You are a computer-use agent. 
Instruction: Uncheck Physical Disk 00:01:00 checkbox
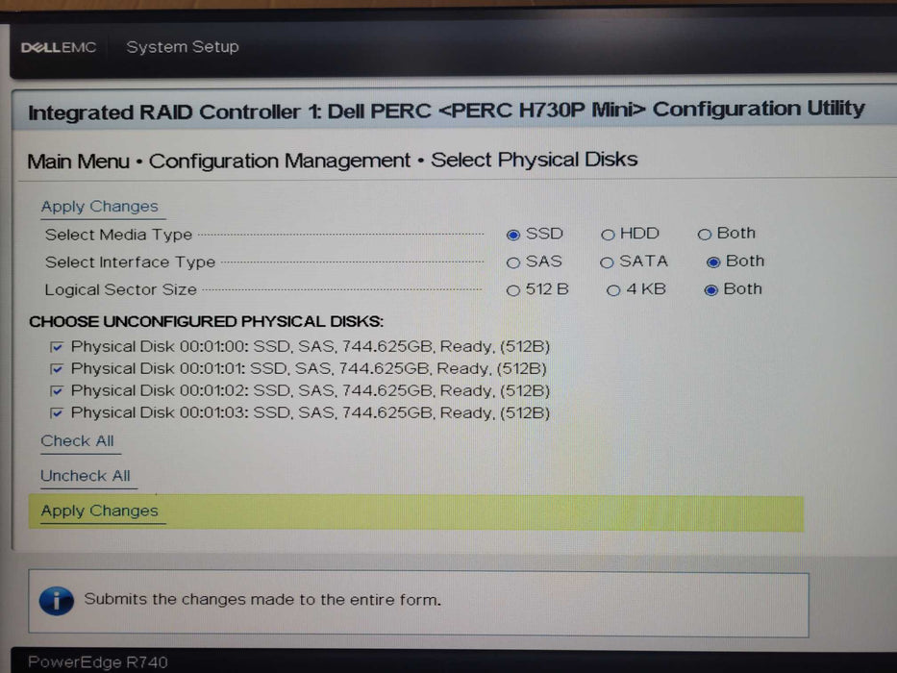[x=56, y=347]
